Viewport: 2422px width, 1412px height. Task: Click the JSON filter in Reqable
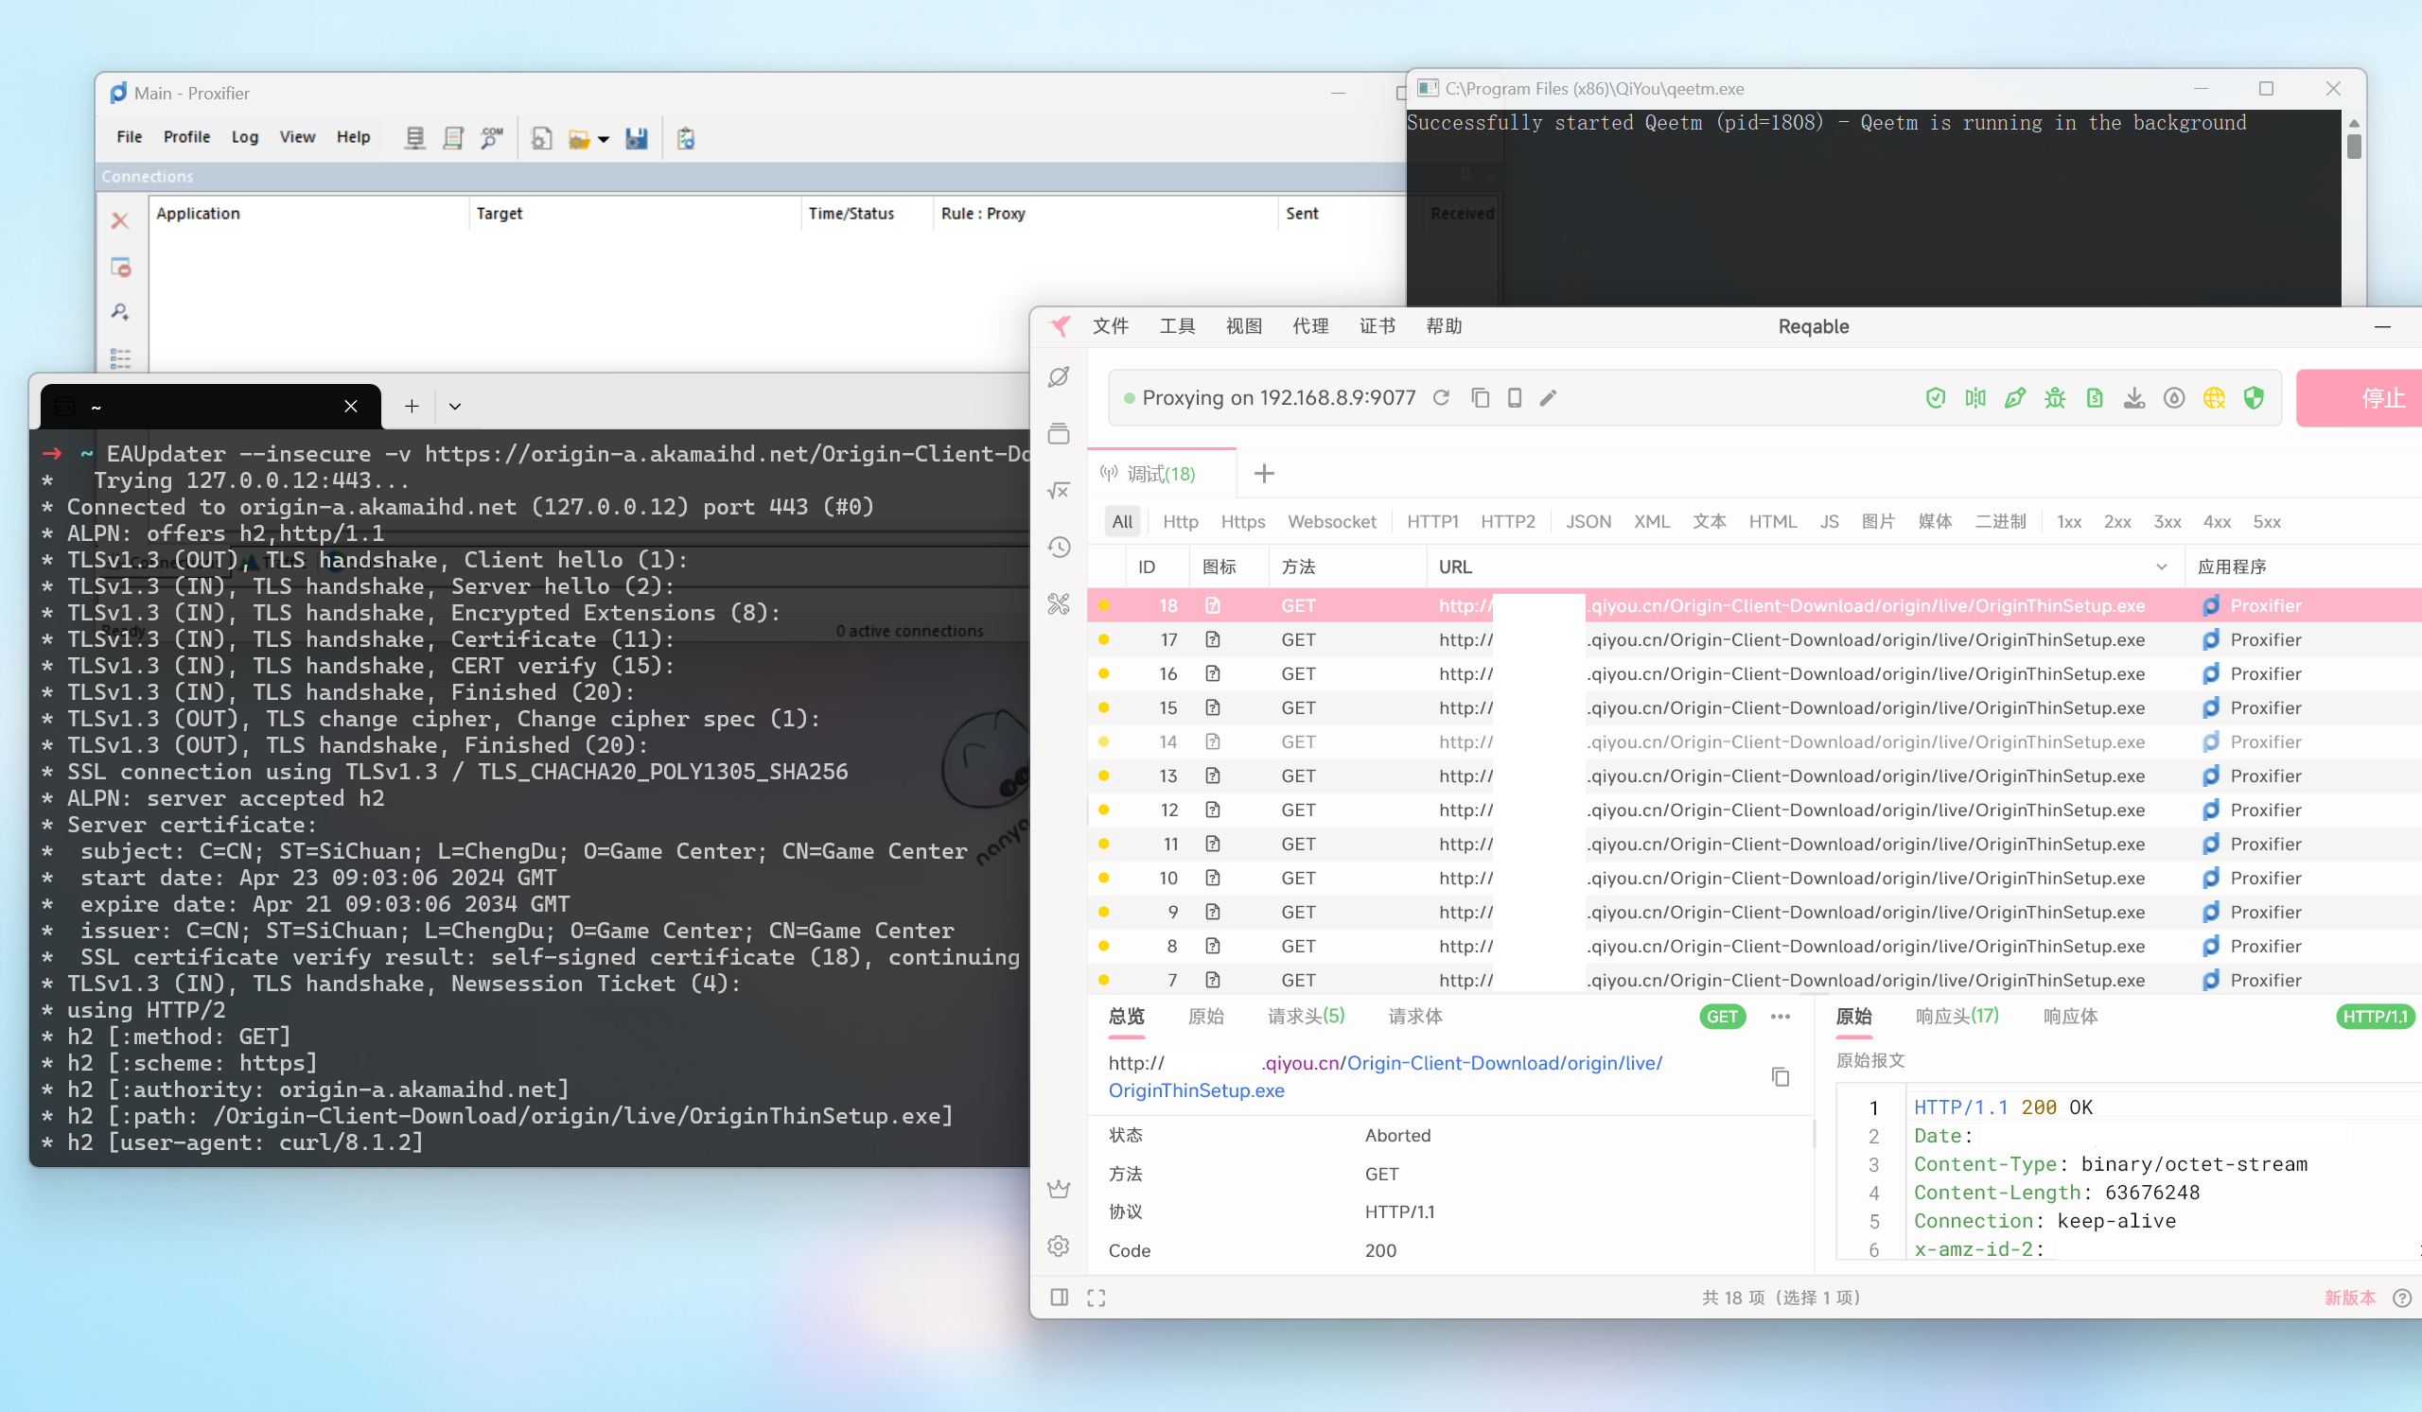pos(1587,521)
